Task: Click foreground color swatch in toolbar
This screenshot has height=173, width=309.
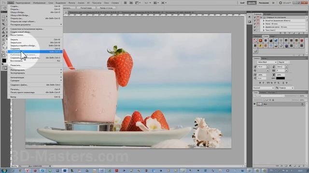Action: pos(4,61)
